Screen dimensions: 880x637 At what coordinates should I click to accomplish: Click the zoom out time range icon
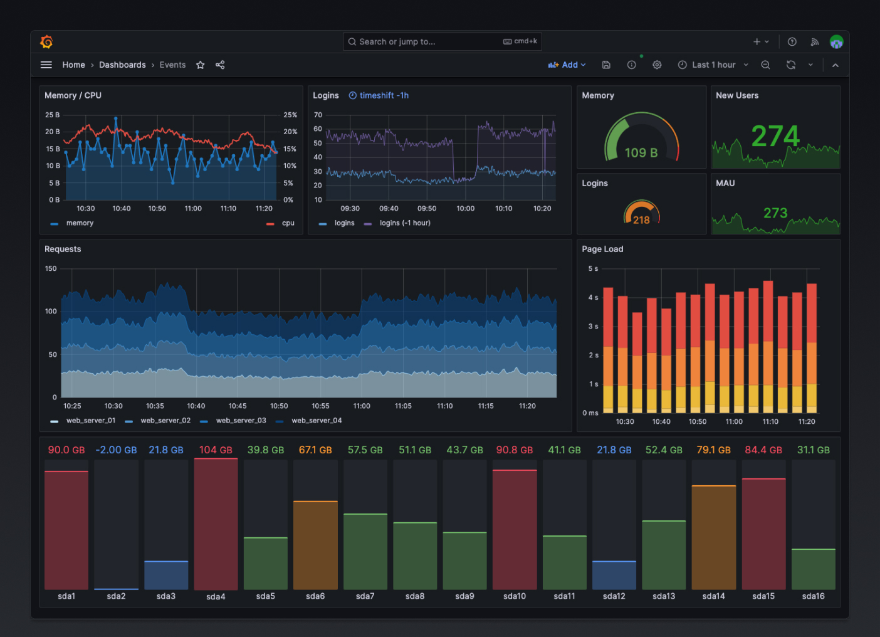pos(765,65)
